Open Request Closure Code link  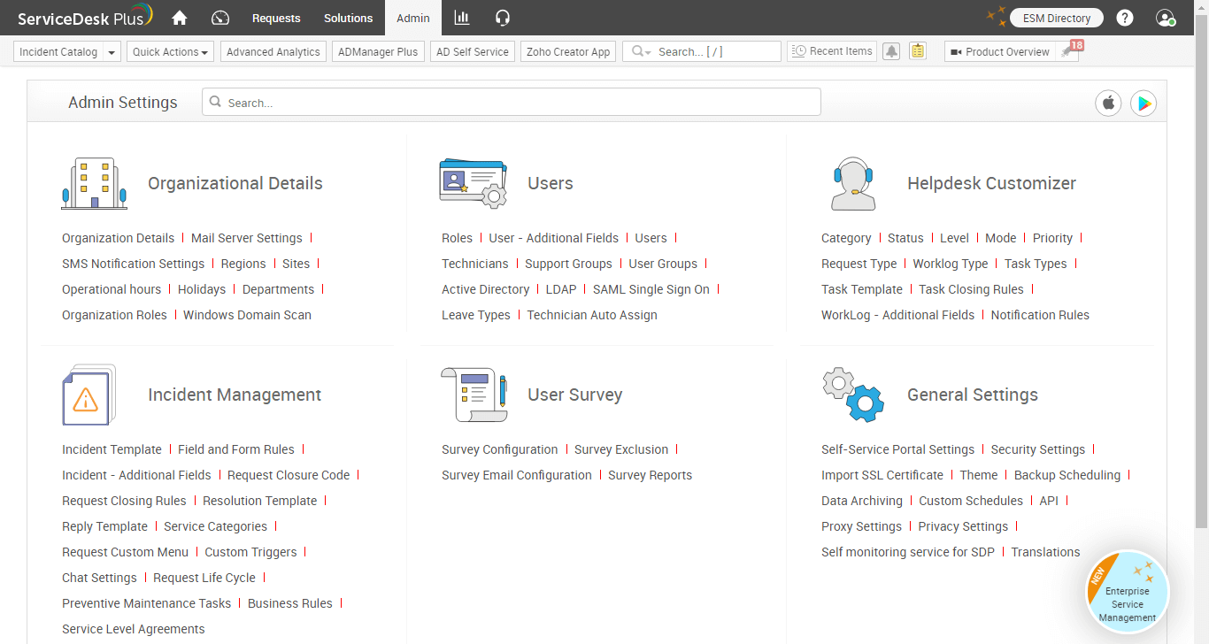tap(289, 475)
